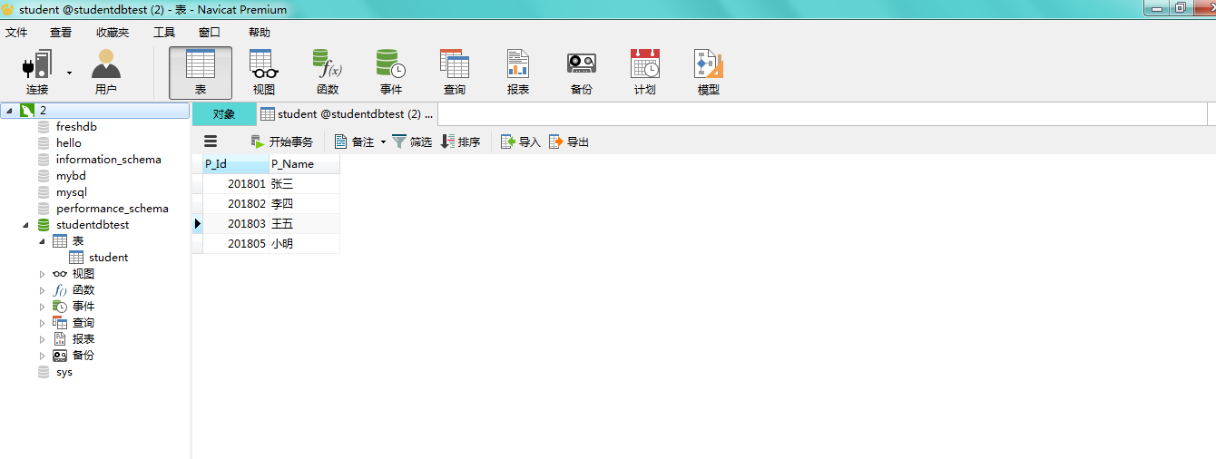Open the 事件 event toolbar icon
Screen dimensions: 1216x459
pyautogui.click(x=391, y=73)
